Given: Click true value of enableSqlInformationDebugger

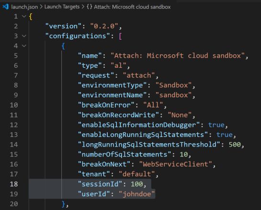Looking at the screenshot, I should point(216,125).
